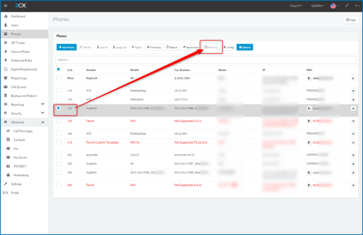The image size is (363, 235).
Task: Open the Help button
Action: point(351,20)
